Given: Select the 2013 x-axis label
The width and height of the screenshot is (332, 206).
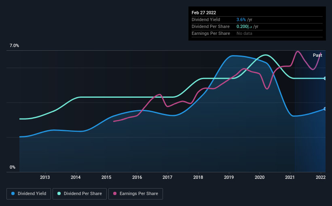Looking at the screenshot, I should 45,177.
